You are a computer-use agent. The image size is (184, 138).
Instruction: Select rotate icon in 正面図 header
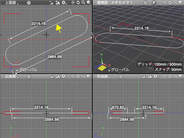coord(78,76)
